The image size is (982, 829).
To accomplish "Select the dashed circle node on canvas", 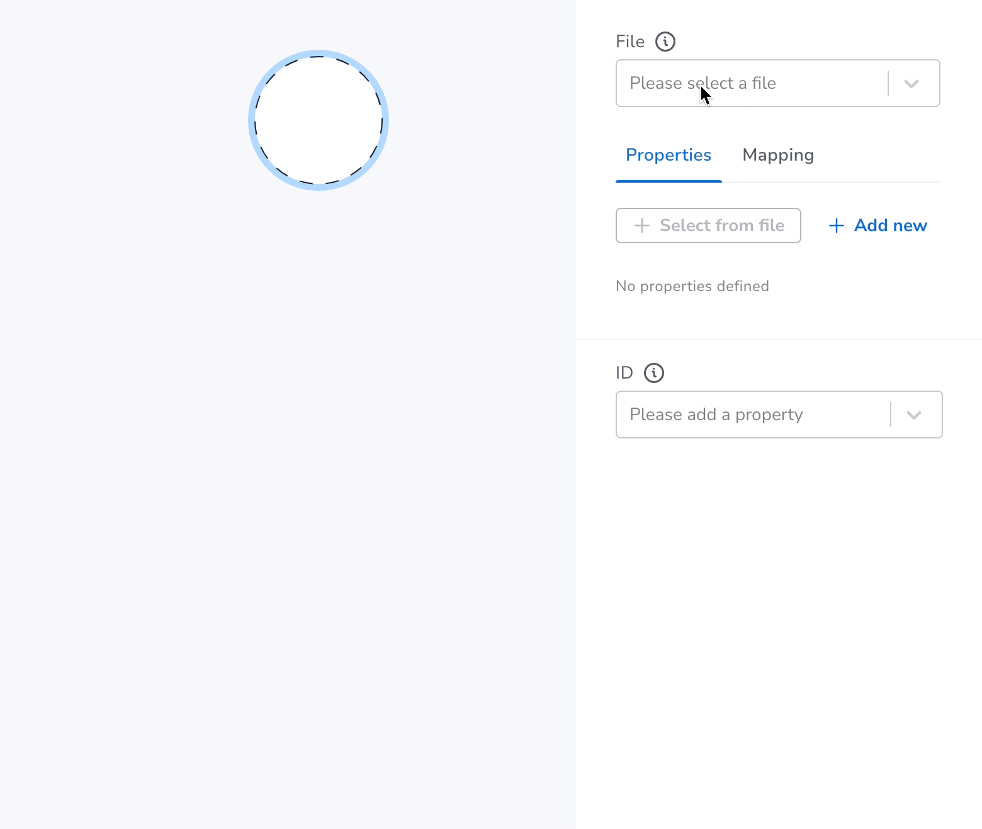I will tap(319, 120).
